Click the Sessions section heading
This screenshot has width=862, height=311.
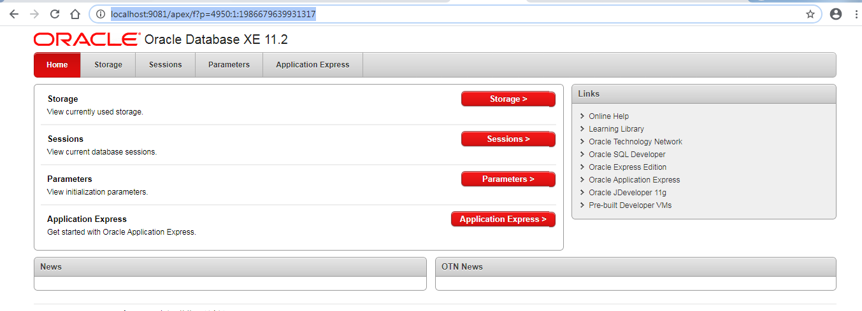(x=65, y=139)
